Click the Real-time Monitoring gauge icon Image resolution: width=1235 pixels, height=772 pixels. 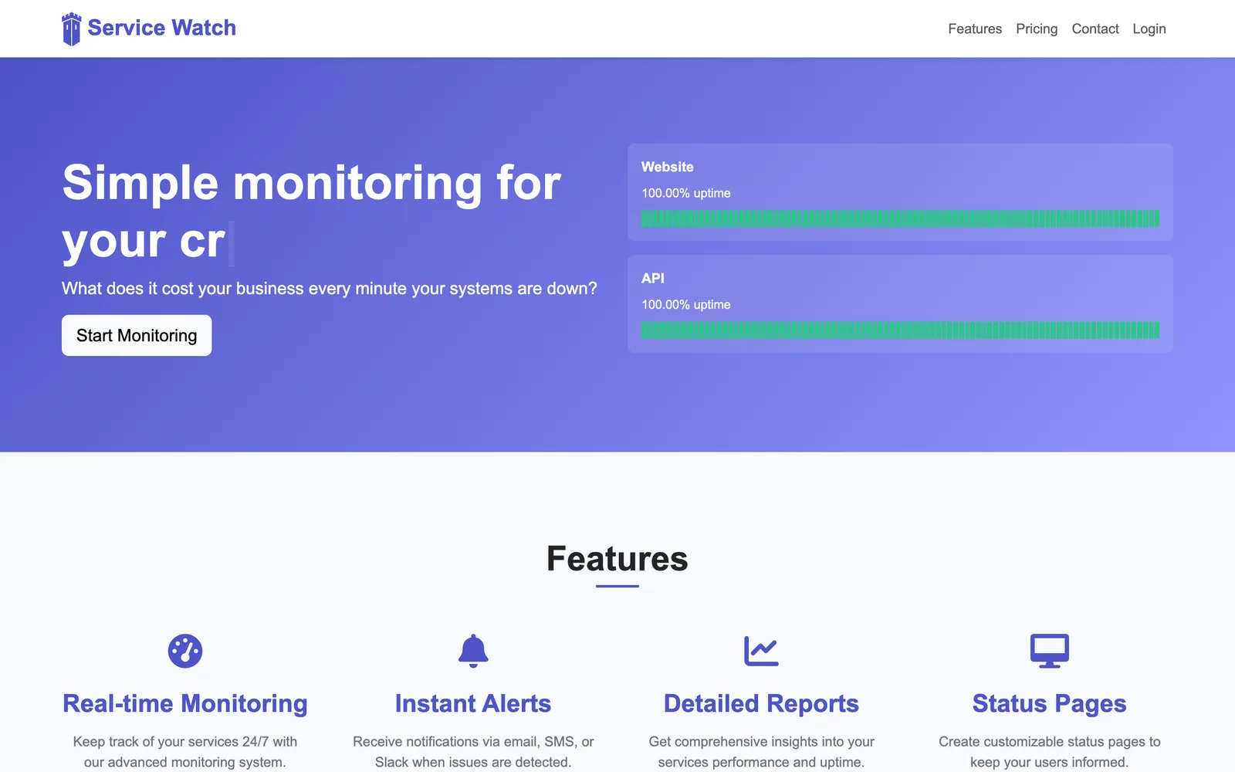click(x=185, y=651)
